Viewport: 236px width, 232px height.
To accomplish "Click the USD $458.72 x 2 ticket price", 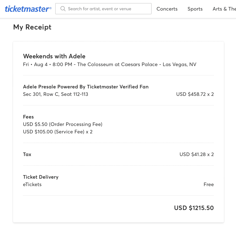I will click(195, 94).
